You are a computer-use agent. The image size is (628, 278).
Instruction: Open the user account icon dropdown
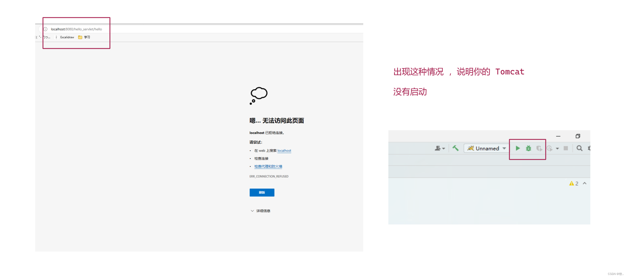[x=440, y=148]
